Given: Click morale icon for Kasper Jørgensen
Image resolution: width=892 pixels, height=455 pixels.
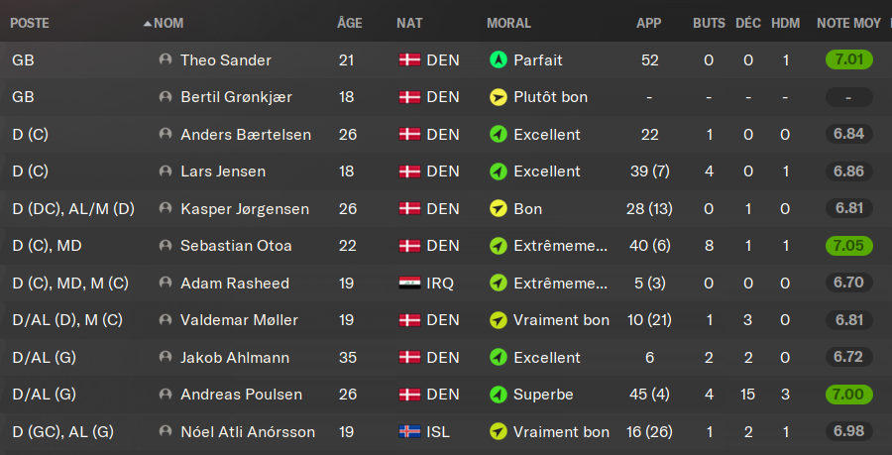Looking at the screenshot, I should click(x=498, y=209).
